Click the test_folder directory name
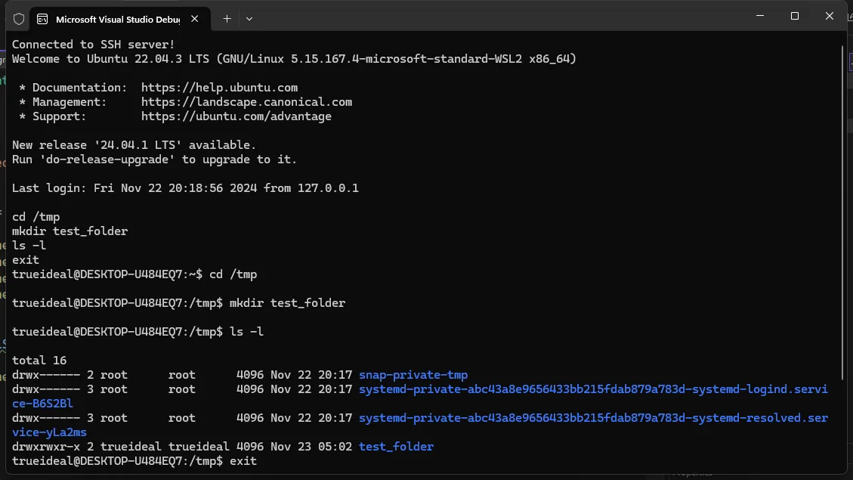853x480 pixels. click(396, 447)
